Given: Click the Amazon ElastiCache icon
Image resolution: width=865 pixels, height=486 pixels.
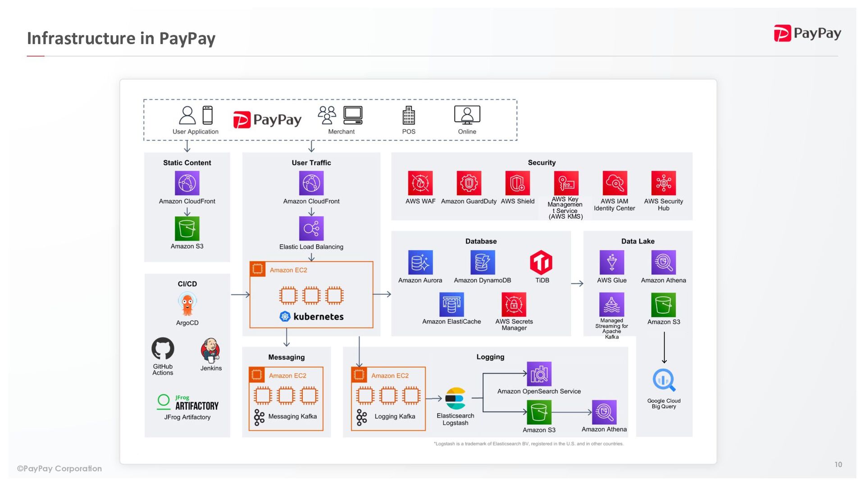Looking at the screenshot, I should [451, 305].
